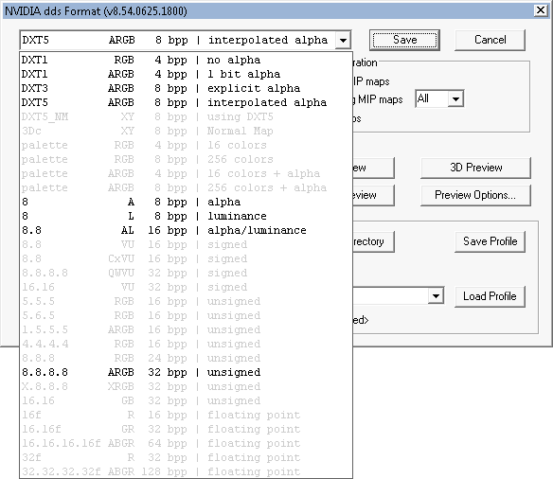Click 32f R floating point entry

(187, 457)
